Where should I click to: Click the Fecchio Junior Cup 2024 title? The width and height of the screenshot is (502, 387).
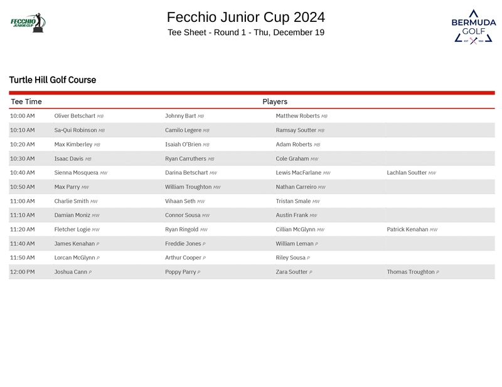click(246, 17)
